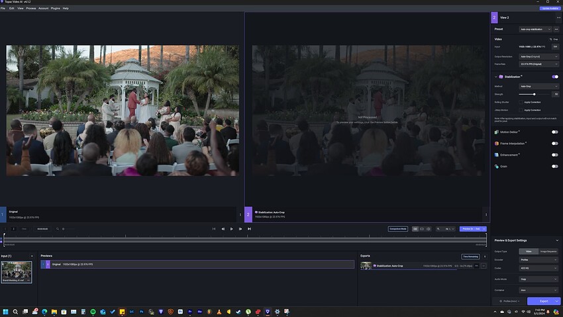Disable the Stabilization toggle
563x317 pixels.
[x=555, y=77]
